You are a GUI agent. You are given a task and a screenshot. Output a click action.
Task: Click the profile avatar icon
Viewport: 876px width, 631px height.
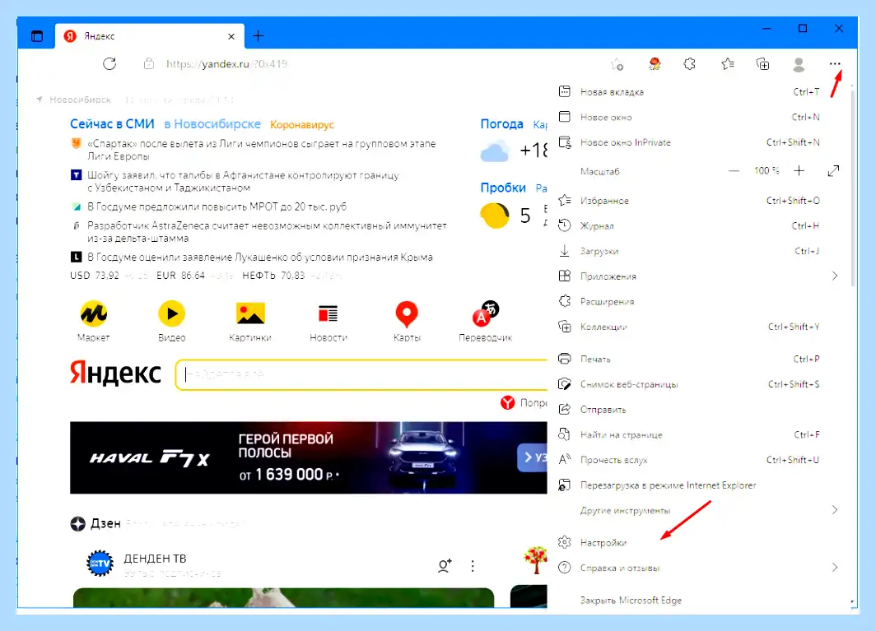click(x=799, y=65)
